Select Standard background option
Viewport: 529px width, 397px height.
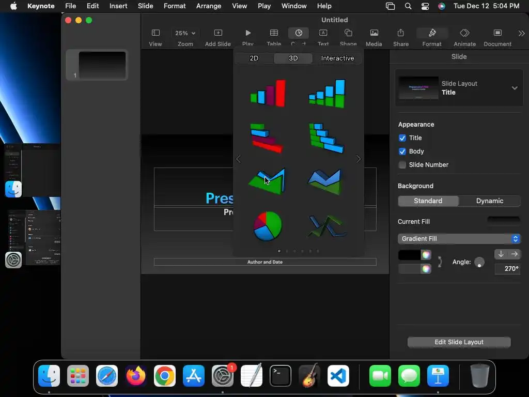428,201
